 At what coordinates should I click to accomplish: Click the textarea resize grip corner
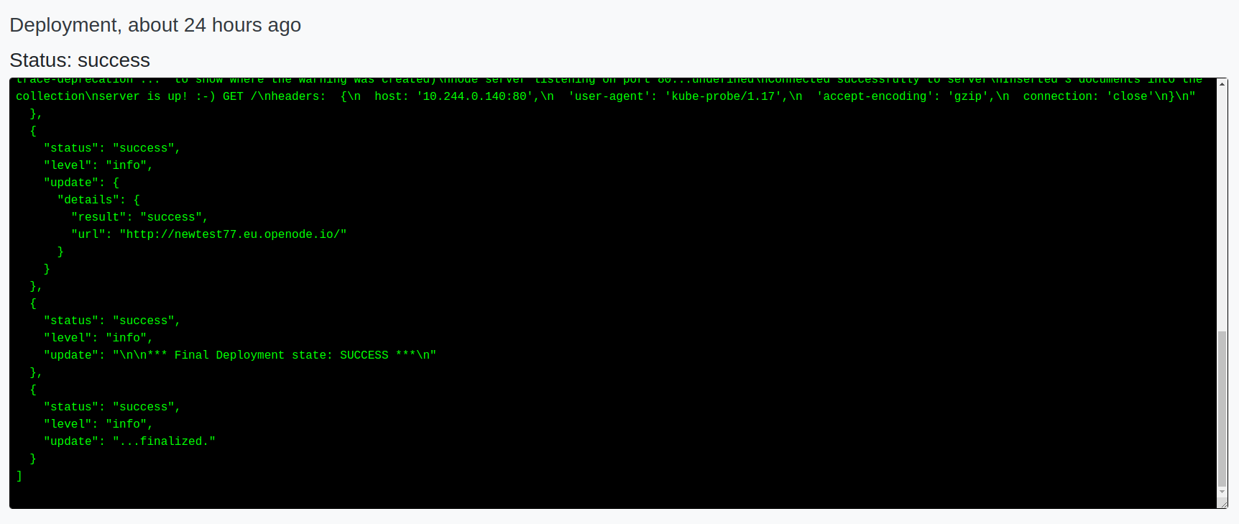pyautogui.click(x=1222, y=504)
